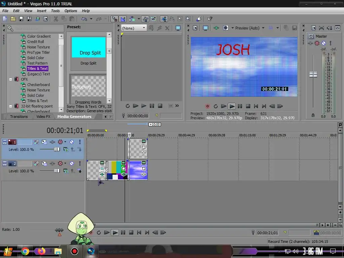
Task: Click the Open folder icon in toolbar
Action: (x=13, y=19)
